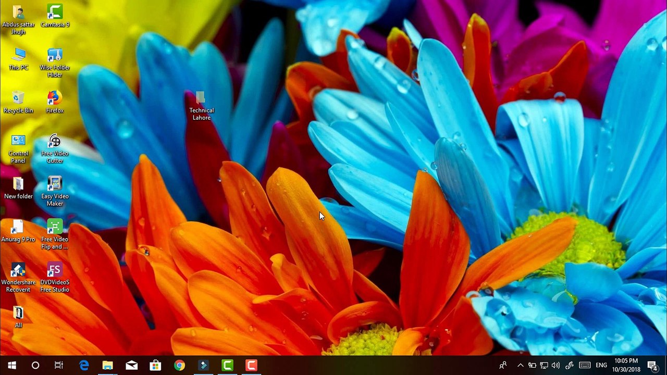The width and height of the screenshot is (667, 375).
Task: Switch to red Camtasia Recorder taskbar icon
Action: click(251, 365)
